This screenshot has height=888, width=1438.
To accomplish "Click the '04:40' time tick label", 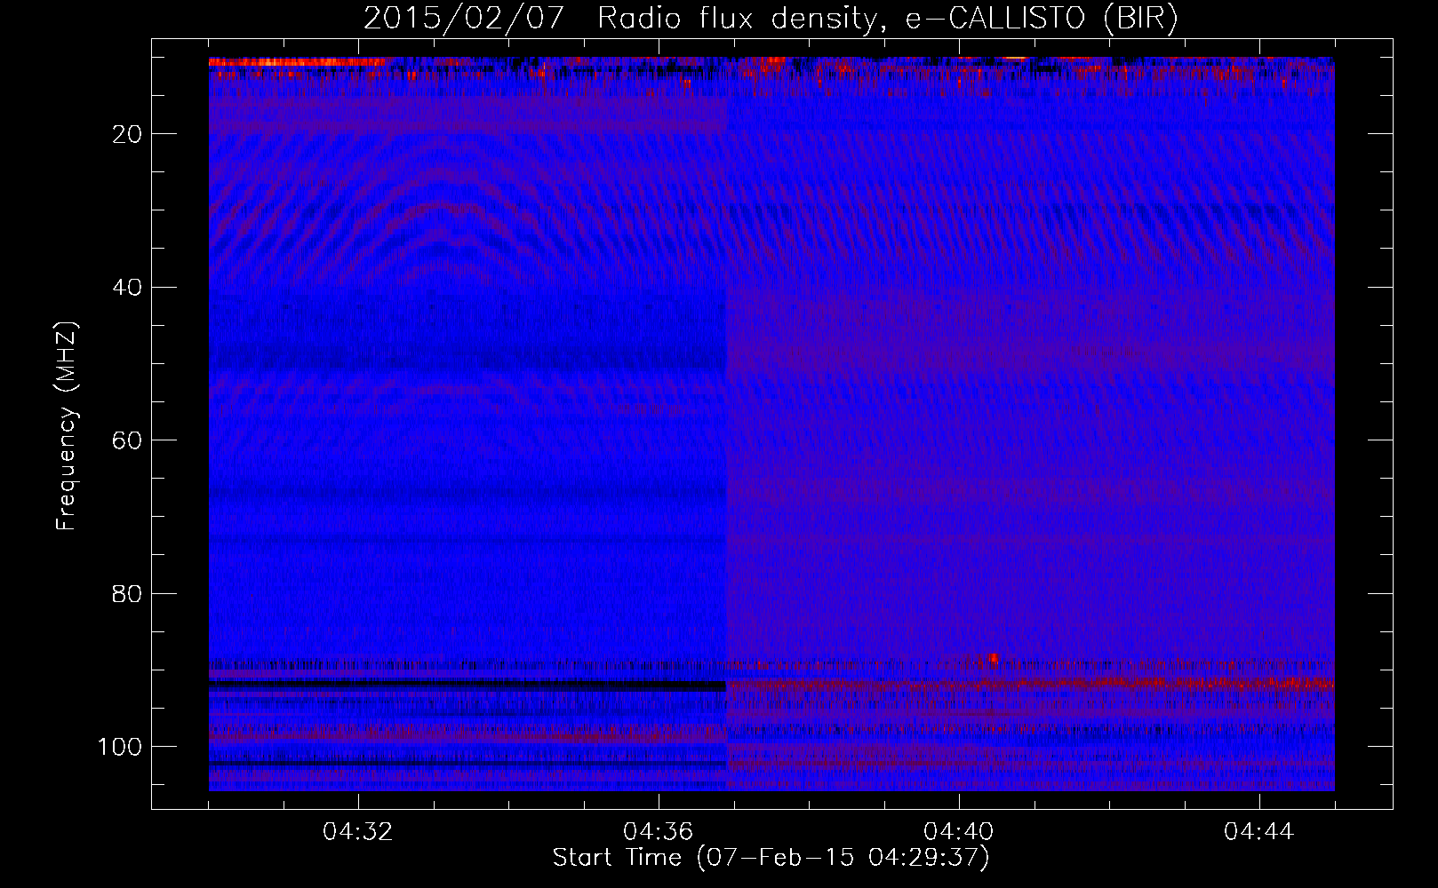I will click(959, 832).
